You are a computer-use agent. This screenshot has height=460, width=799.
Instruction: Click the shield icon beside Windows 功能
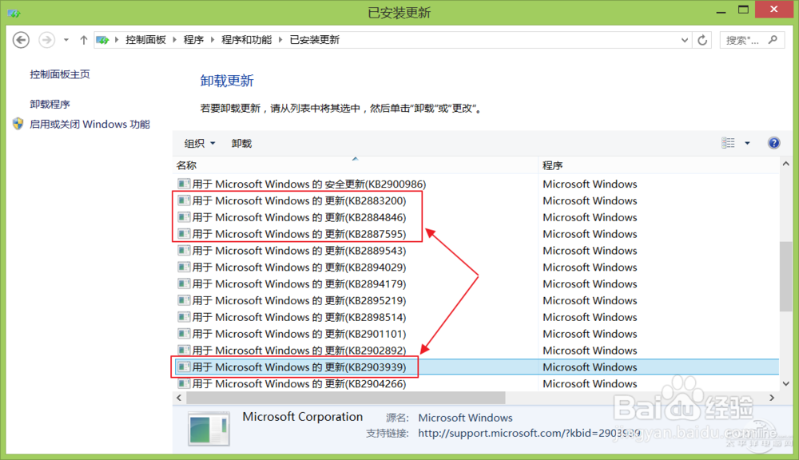(18, 124)
